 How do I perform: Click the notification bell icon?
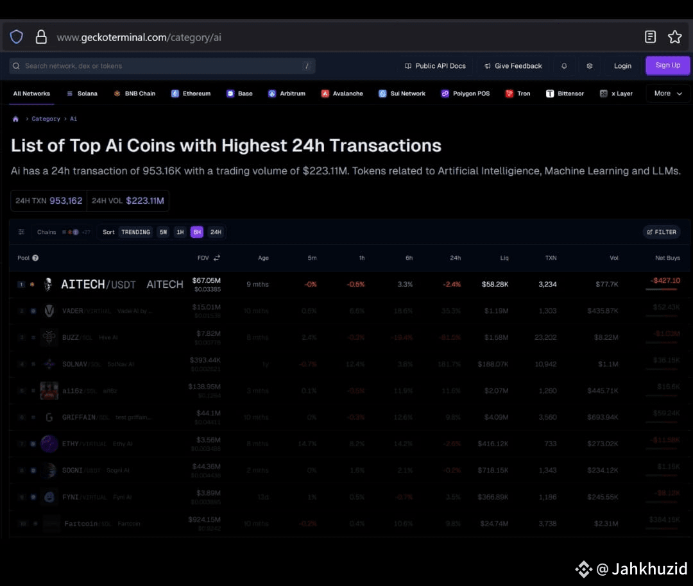[x=564, y=66]
